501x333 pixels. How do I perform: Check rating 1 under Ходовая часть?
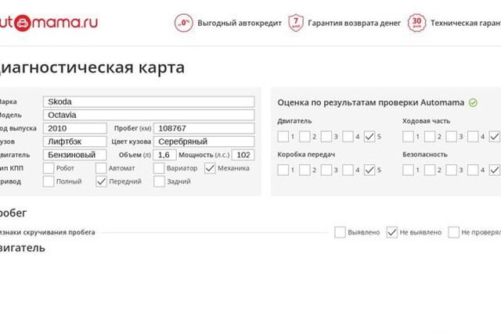[x=408, y=137]
